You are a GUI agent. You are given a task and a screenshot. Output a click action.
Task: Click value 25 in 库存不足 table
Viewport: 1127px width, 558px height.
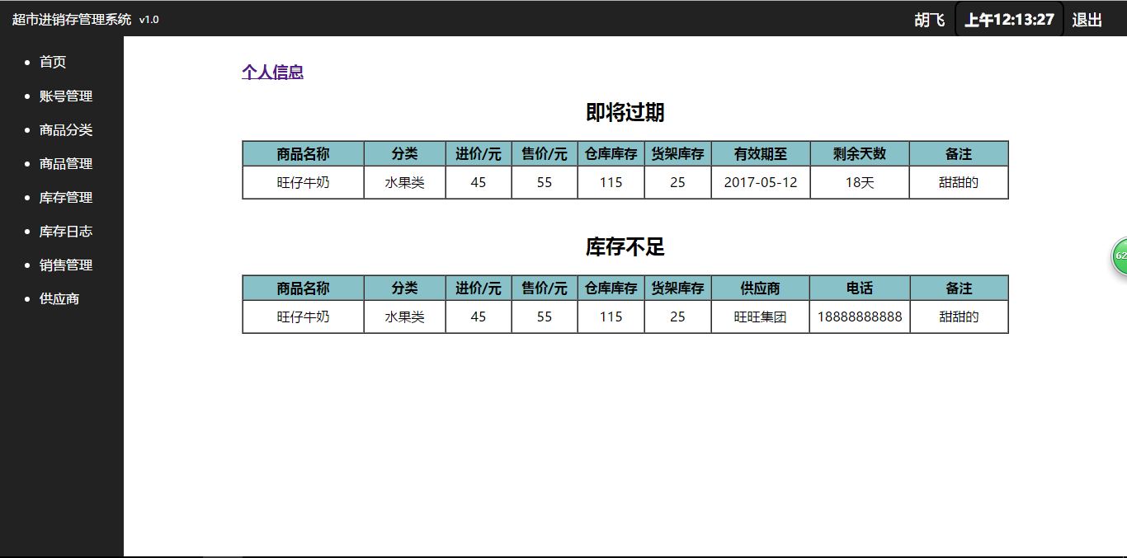(x=677, y=317)
